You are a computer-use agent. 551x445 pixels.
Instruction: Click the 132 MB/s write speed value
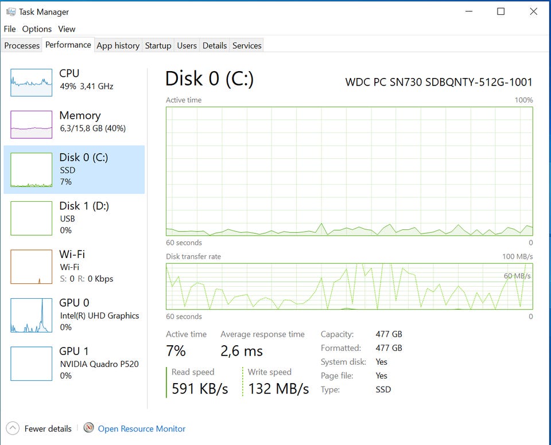tap(278, 389)
